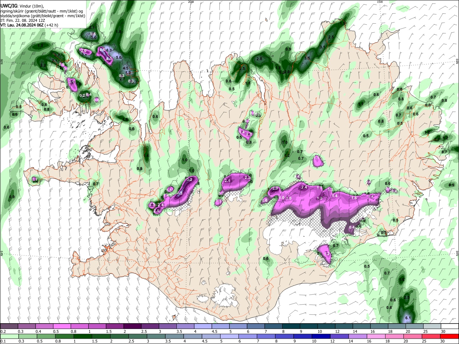This screenshot has height=344, width=459.
Task: Click the '2.8' rainfall value on north coast
Action: click(x=259, y=59)
